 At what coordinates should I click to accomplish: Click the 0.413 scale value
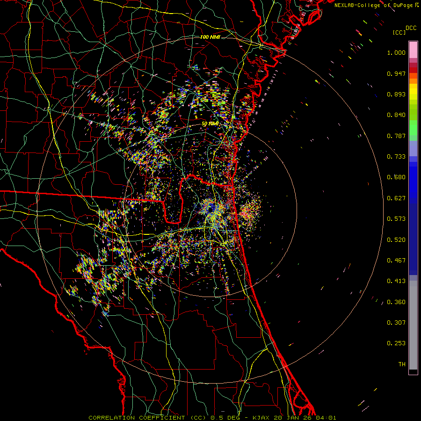click(396, 281)
